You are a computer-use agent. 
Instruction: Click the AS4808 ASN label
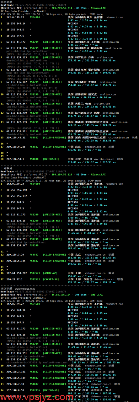pos(34,159)
